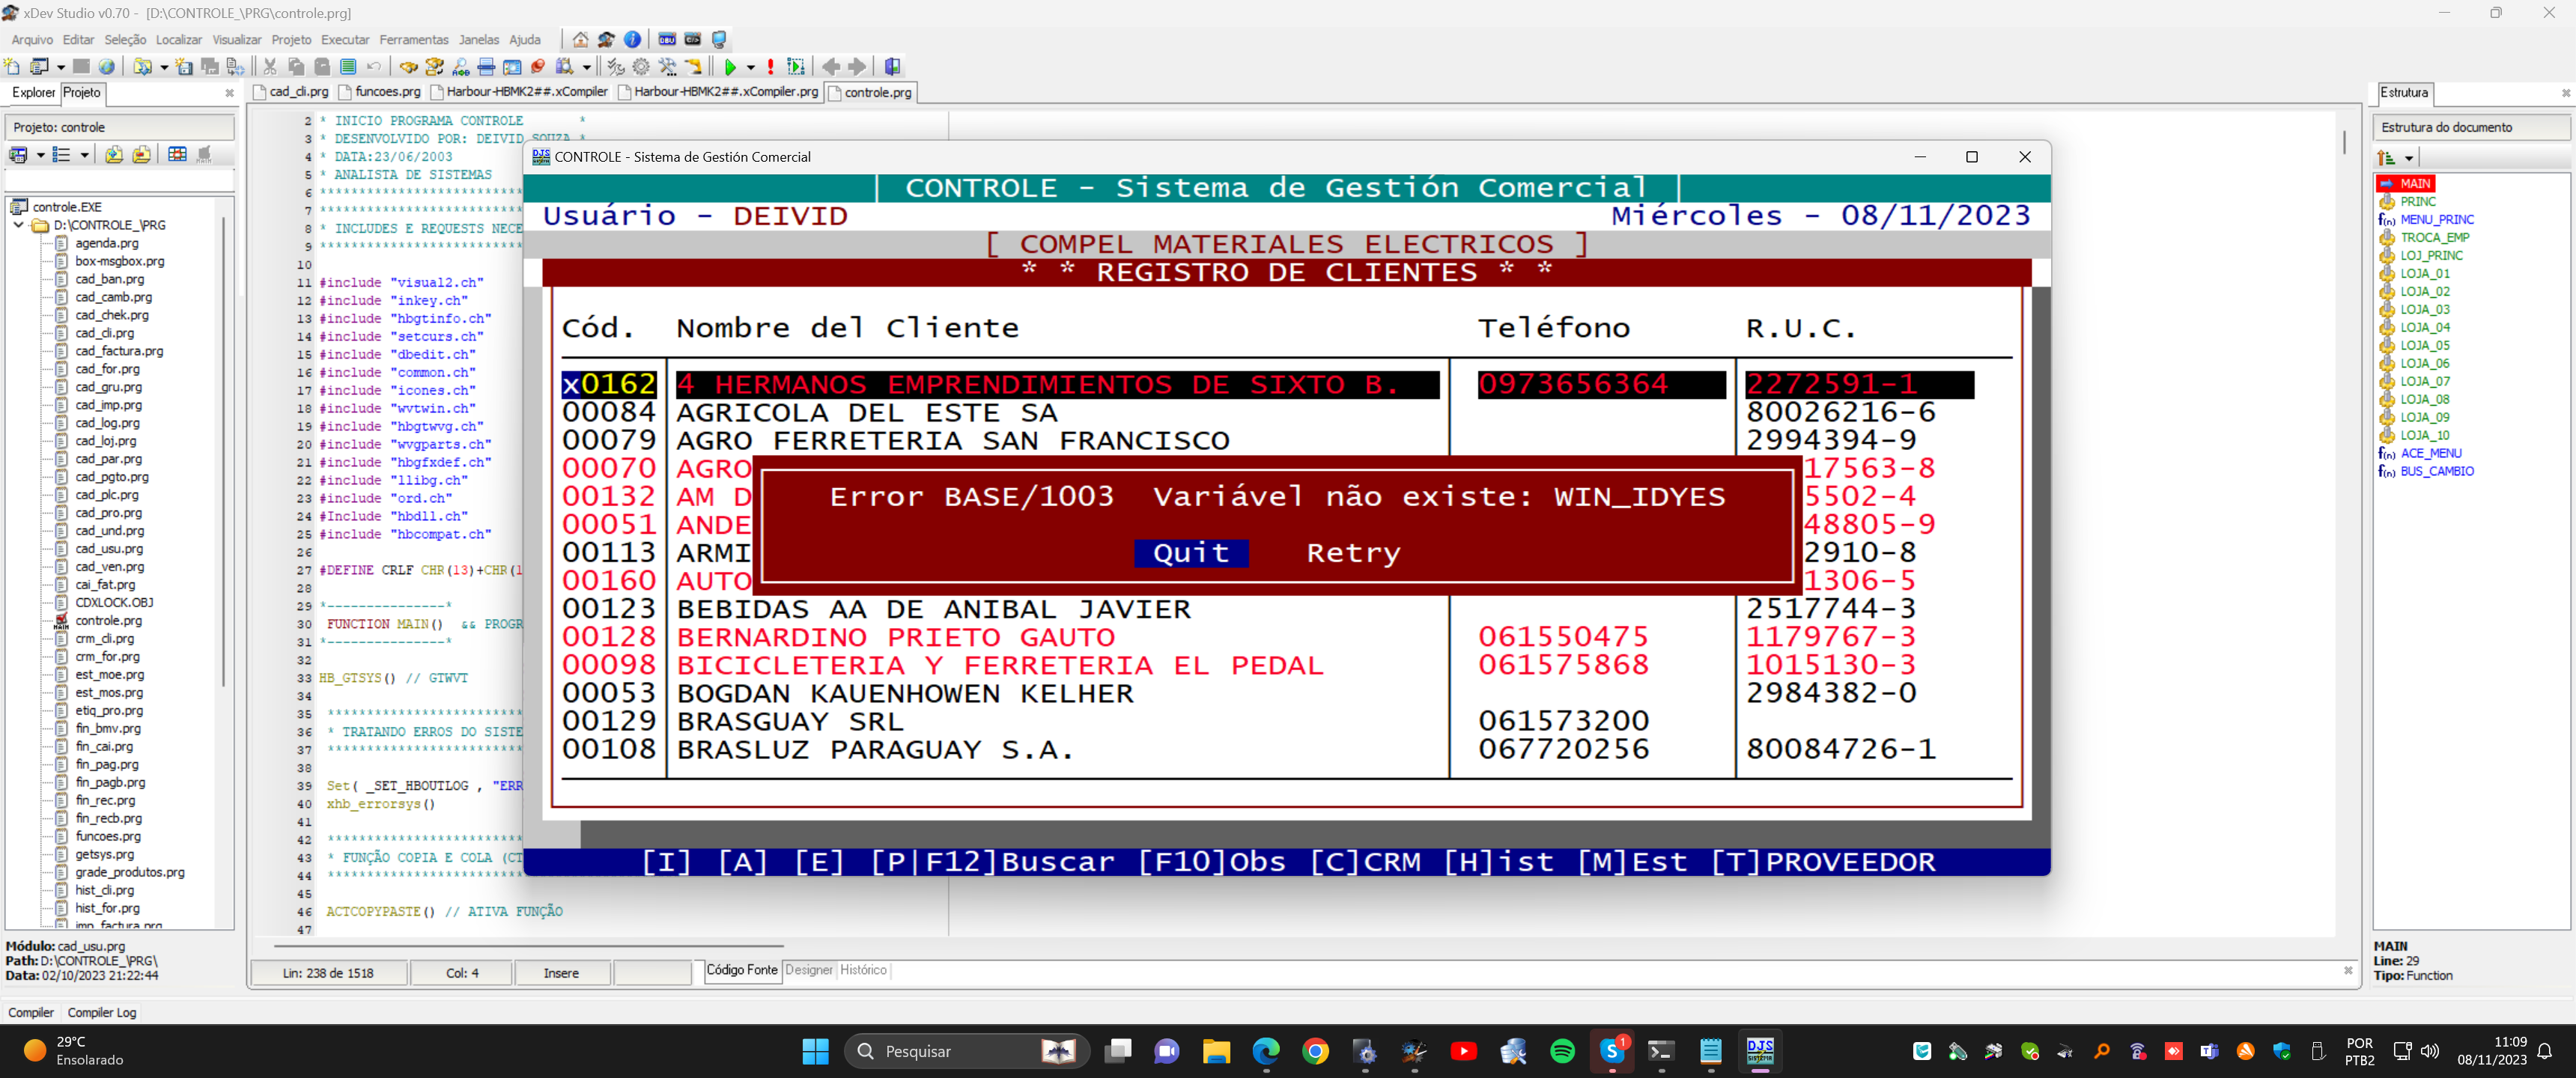Open the Projeto menu
Viewport: 2576px width, 1078px height.
291,40
